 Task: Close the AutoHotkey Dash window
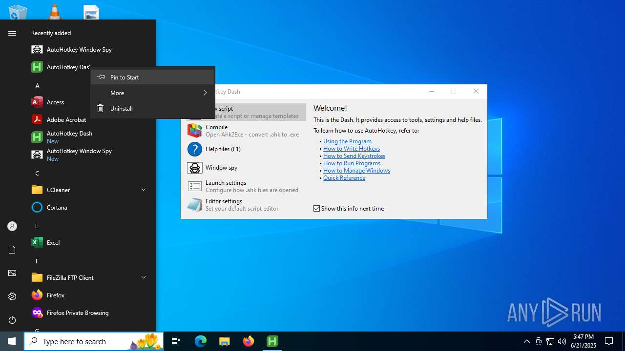point(476,91)
